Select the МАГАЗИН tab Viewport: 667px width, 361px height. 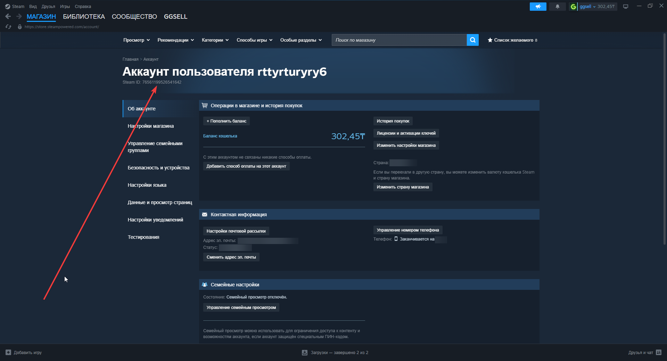coord(41,17)
